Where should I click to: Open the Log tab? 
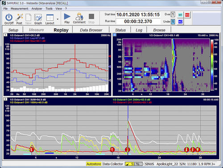139,30
